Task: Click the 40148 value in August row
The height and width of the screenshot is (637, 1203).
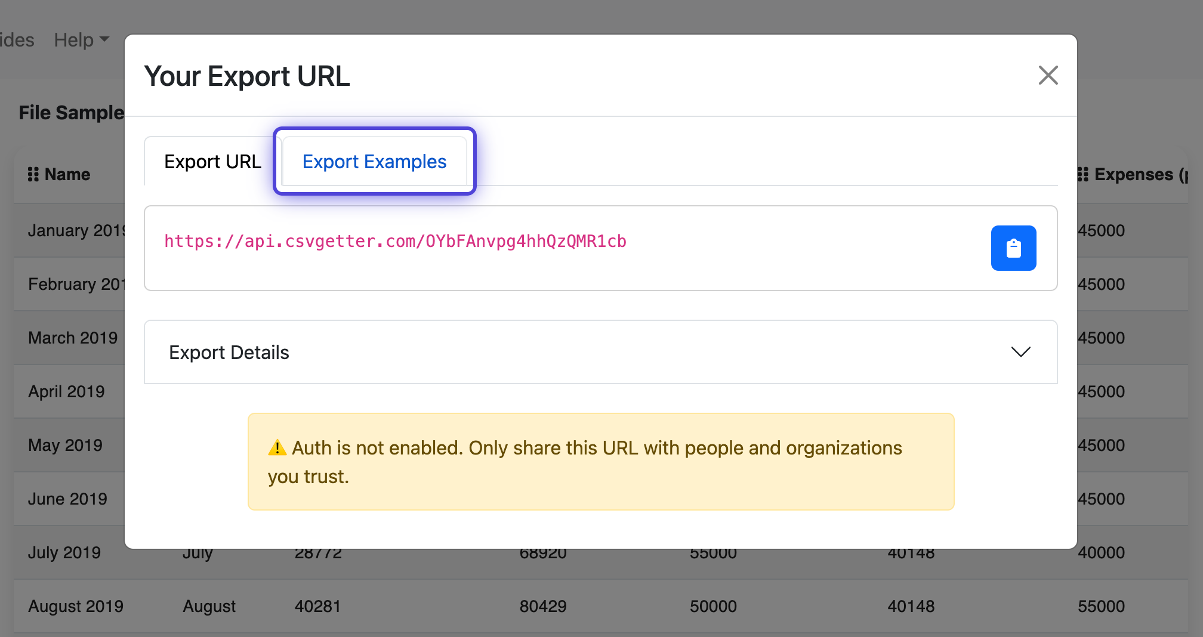Action: [911, 606]
